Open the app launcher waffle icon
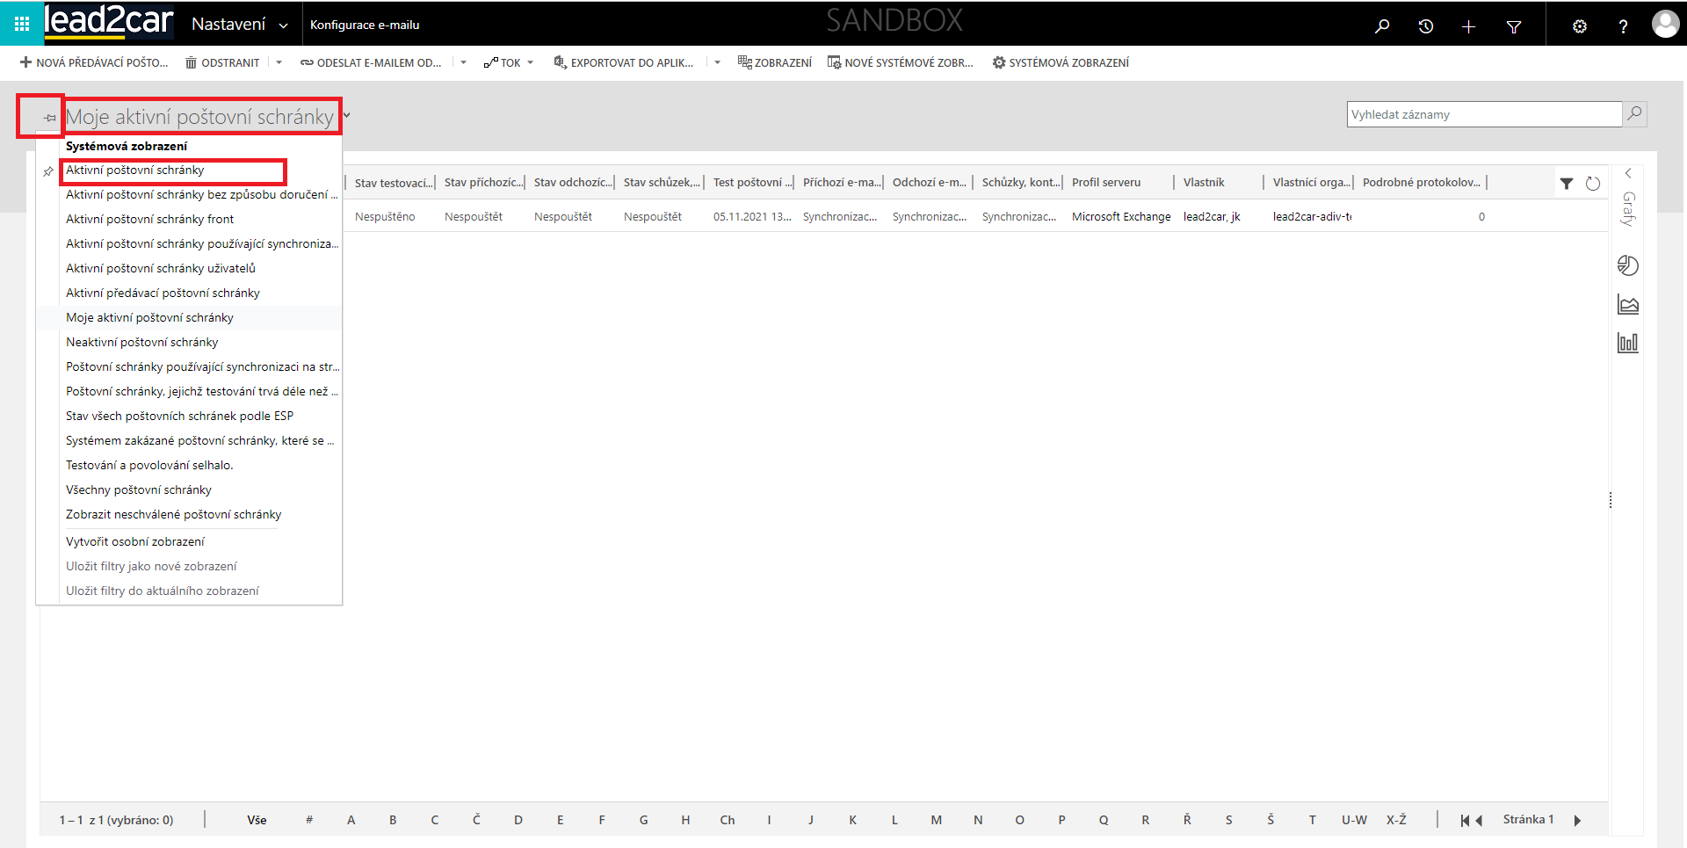 22,25
